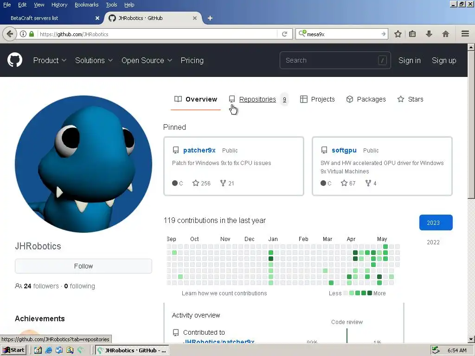Select the Overview tab
The height and width of the screenshot is (356, 475).
(x=196, y=99)
